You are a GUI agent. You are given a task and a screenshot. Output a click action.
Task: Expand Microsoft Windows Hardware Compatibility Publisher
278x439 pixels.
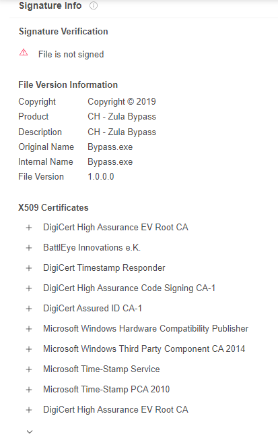coord(29,329)
